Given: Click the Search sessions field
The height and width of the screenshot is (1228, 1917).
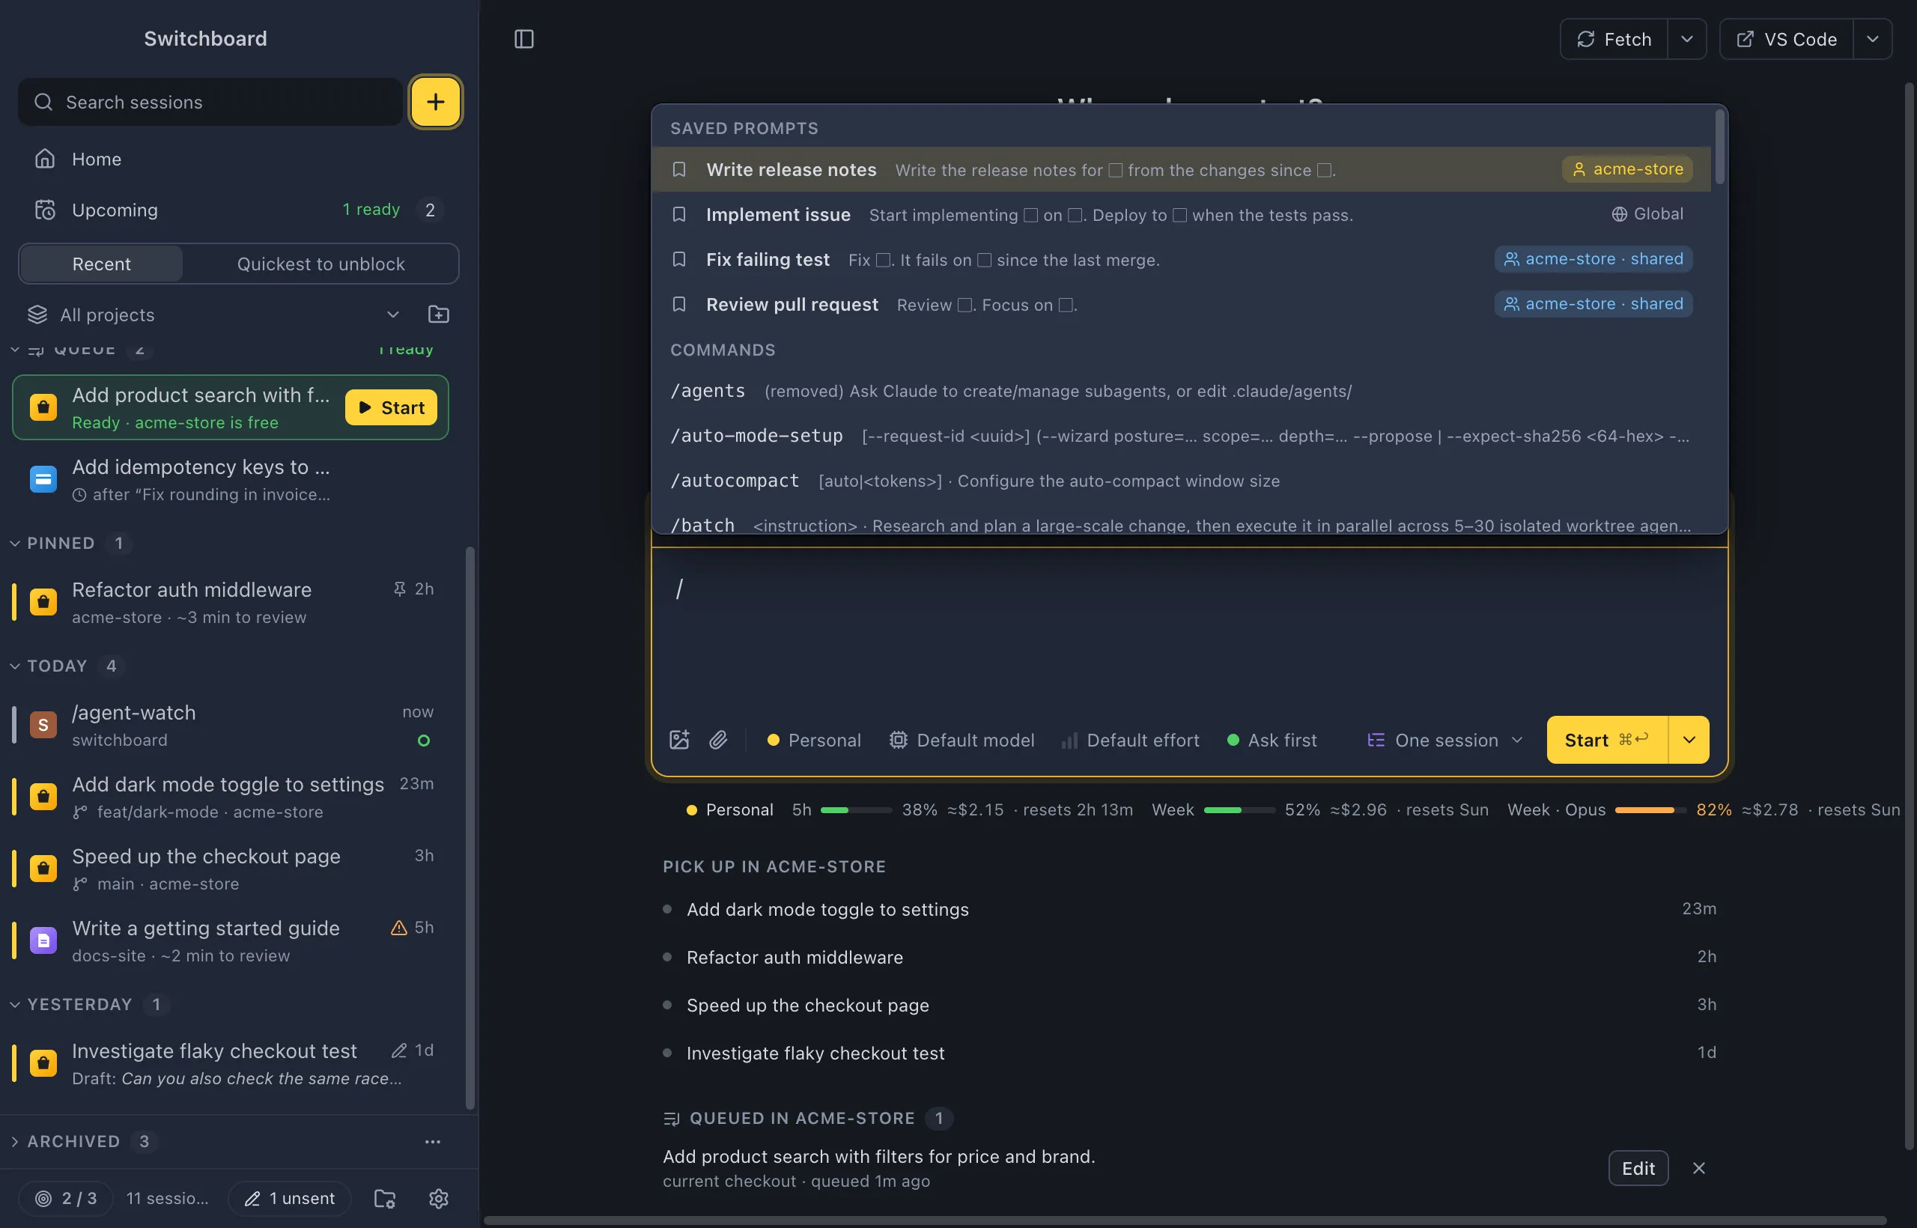Looking at the screenshot, I should pos(210,102).
